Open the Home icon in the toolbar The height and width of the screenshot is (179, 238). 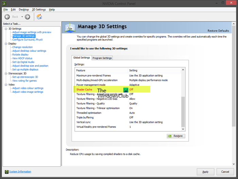[39, 17]
